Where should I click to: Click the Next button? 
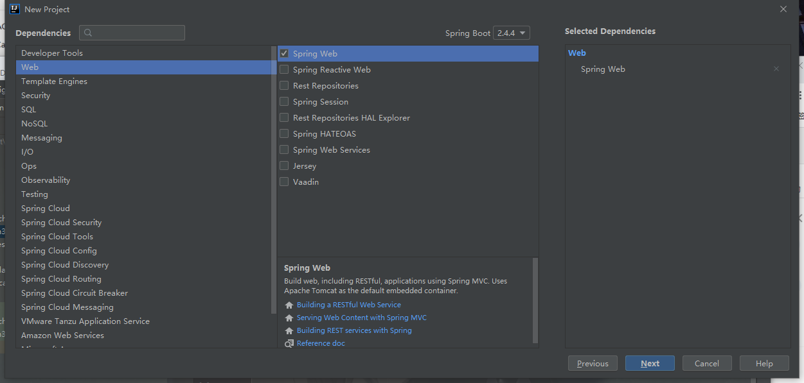coord(650,363)
